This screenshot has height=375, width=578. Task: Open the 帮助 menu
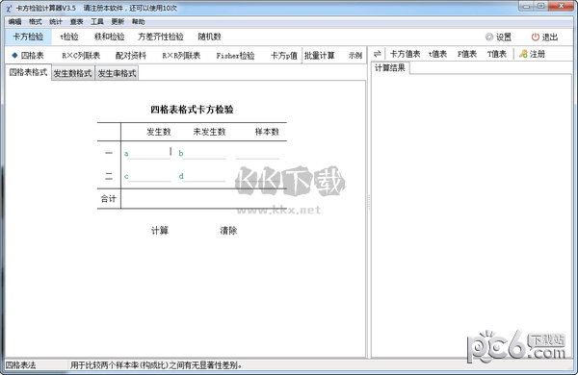tap(138, 22)
